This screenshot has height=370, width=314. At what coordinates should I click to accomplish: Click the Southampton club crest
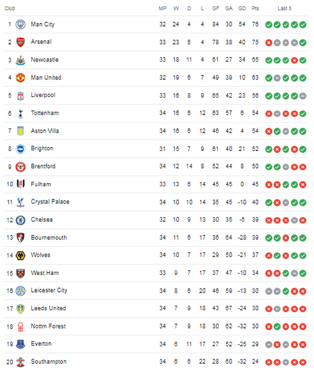(x=21, y=362)
